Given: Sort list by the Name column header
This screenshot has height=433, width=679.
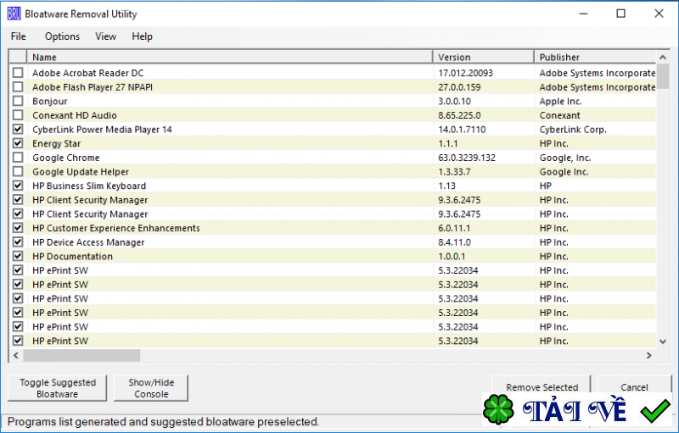Looking at the screenshot, I should pos(229,58).
